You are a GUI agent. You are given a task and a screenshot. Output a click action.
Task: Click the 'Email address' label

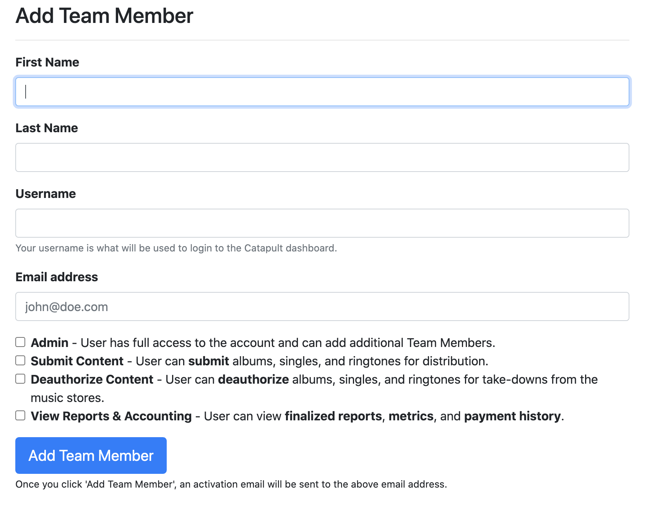[x=57, y=277]
